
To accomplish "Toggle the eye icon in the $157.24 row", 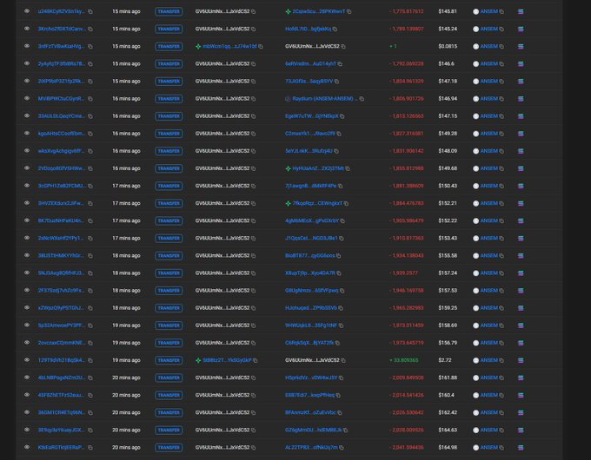I will pos(27,273).
